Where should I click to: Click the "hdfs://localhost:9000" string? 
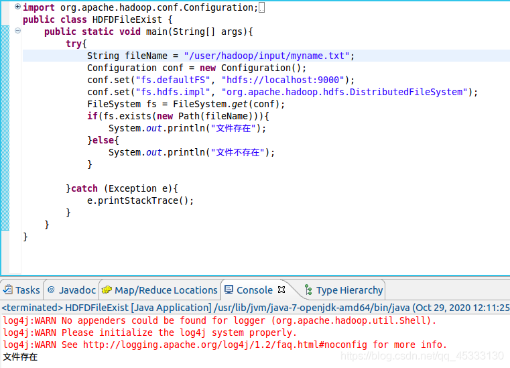283,80
